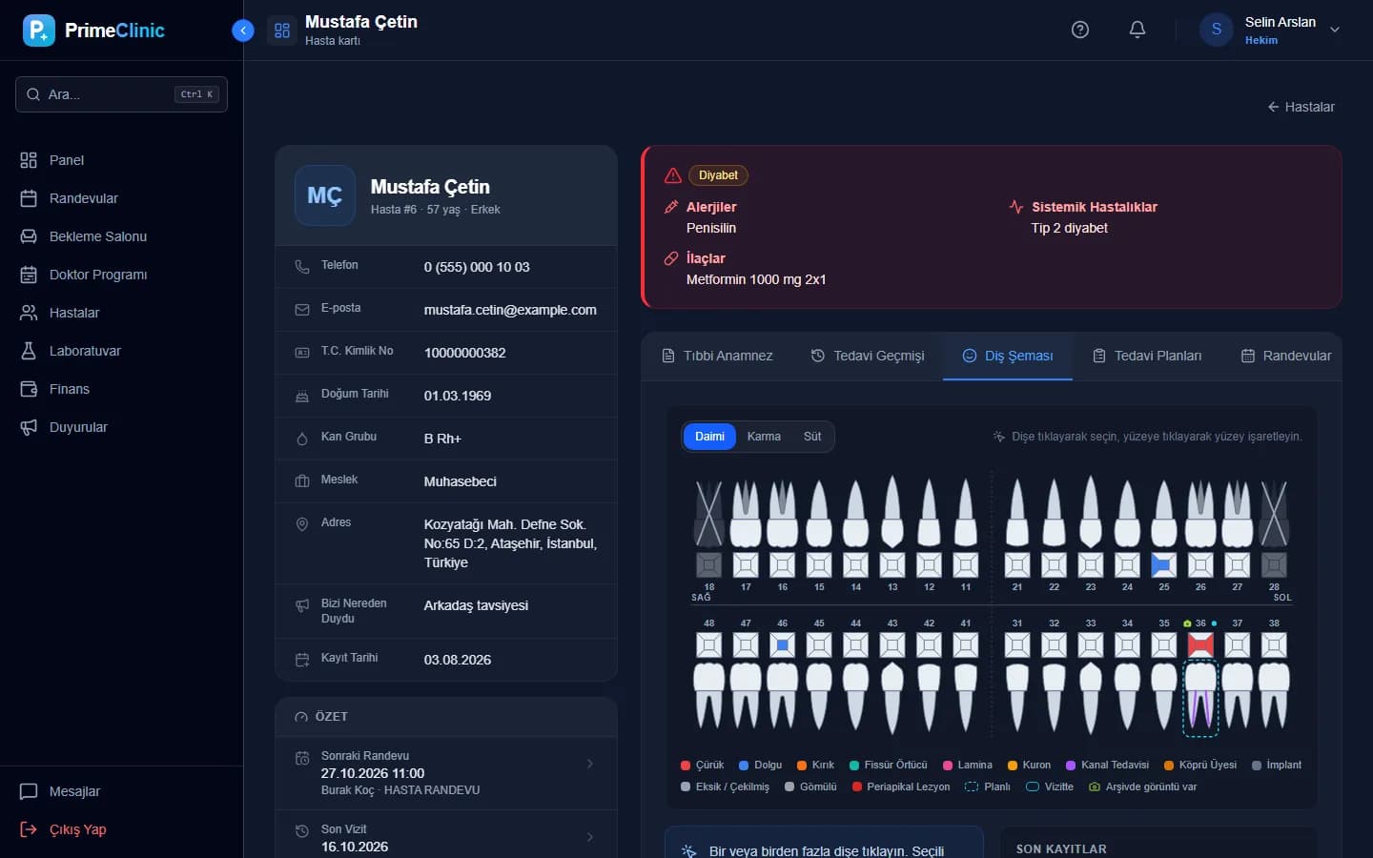The width and height of the screenshot is (1373, 858).
Task: Focus the Ara search field
Action: [x=121, y=94]
